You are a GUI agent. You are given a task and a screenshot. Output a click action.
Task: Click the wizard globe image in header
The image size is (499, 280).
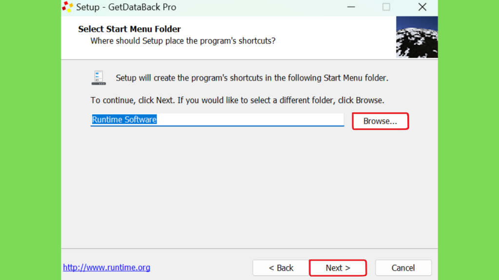[x=417, y=37]
